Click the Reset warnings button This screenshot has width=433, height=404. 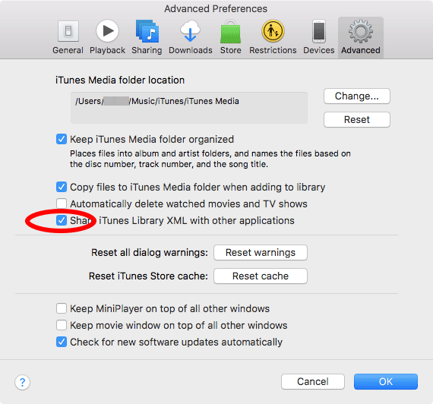point(261,252)
